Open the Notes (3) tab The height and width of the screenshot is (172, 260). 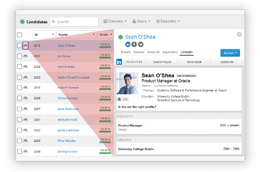click(153, 52)
